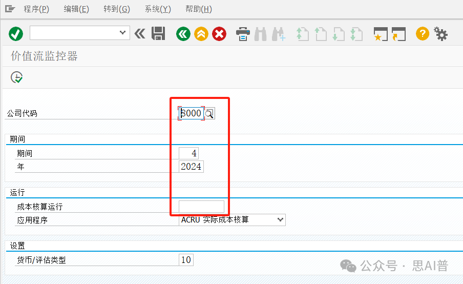463x284 pixels.
Task: Click the 公司代码 input field
Action: [x=192, y=113]
